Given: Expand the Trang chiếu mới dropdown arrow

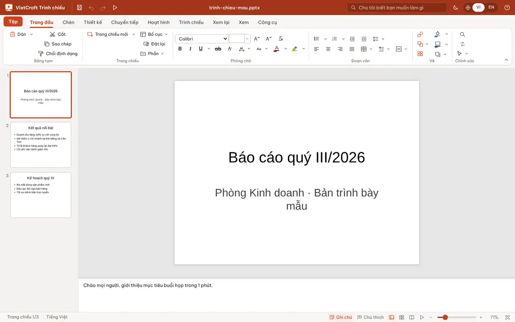Looking at the screenshot, I should [133, 34].
